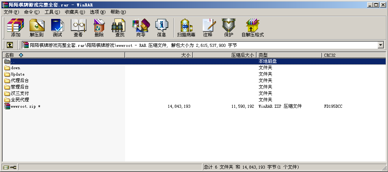
Task: Open the 注释 (Comment) toolbar tool
Action: pos(208,28)
